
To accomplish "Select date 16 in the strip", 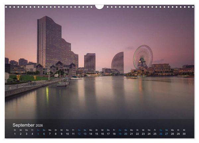I will tap(102, 134).
